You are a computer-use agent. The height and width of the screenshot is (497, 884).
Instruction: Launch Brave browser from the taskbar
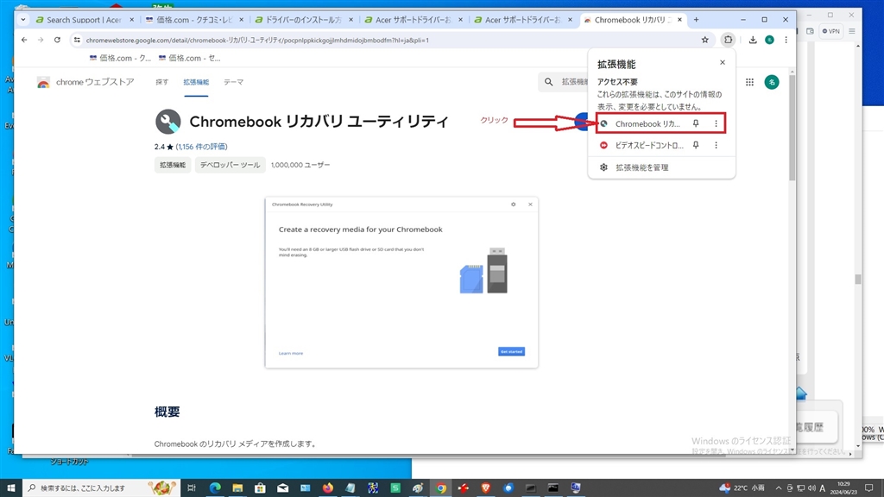[x=486, y=488]
